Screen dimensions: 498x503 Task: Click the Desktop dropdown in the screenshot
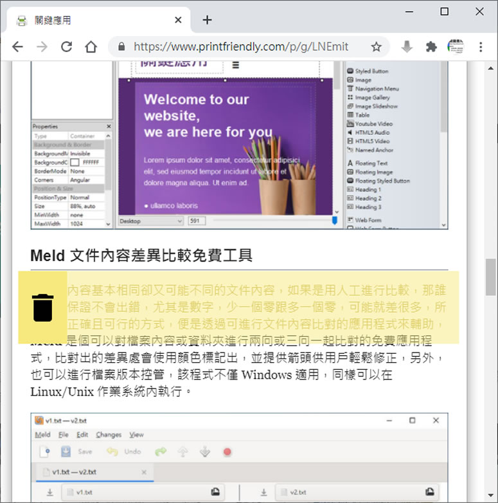point(150,221)
